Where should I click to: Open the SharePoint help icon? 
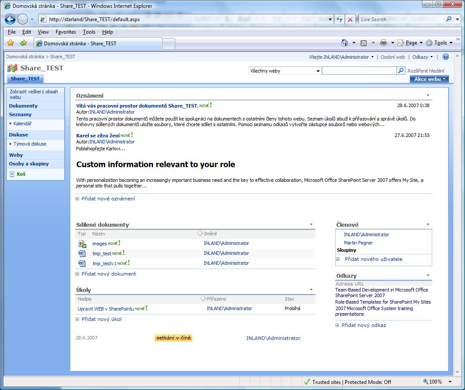click(446, 57)
